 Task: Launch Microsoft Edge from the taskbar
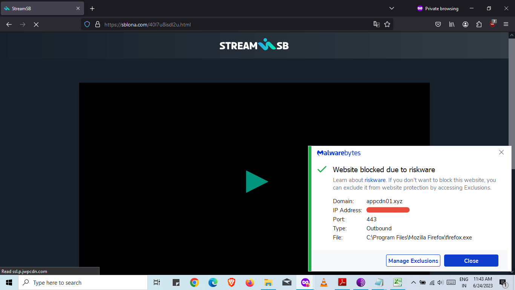pos(213,282)
